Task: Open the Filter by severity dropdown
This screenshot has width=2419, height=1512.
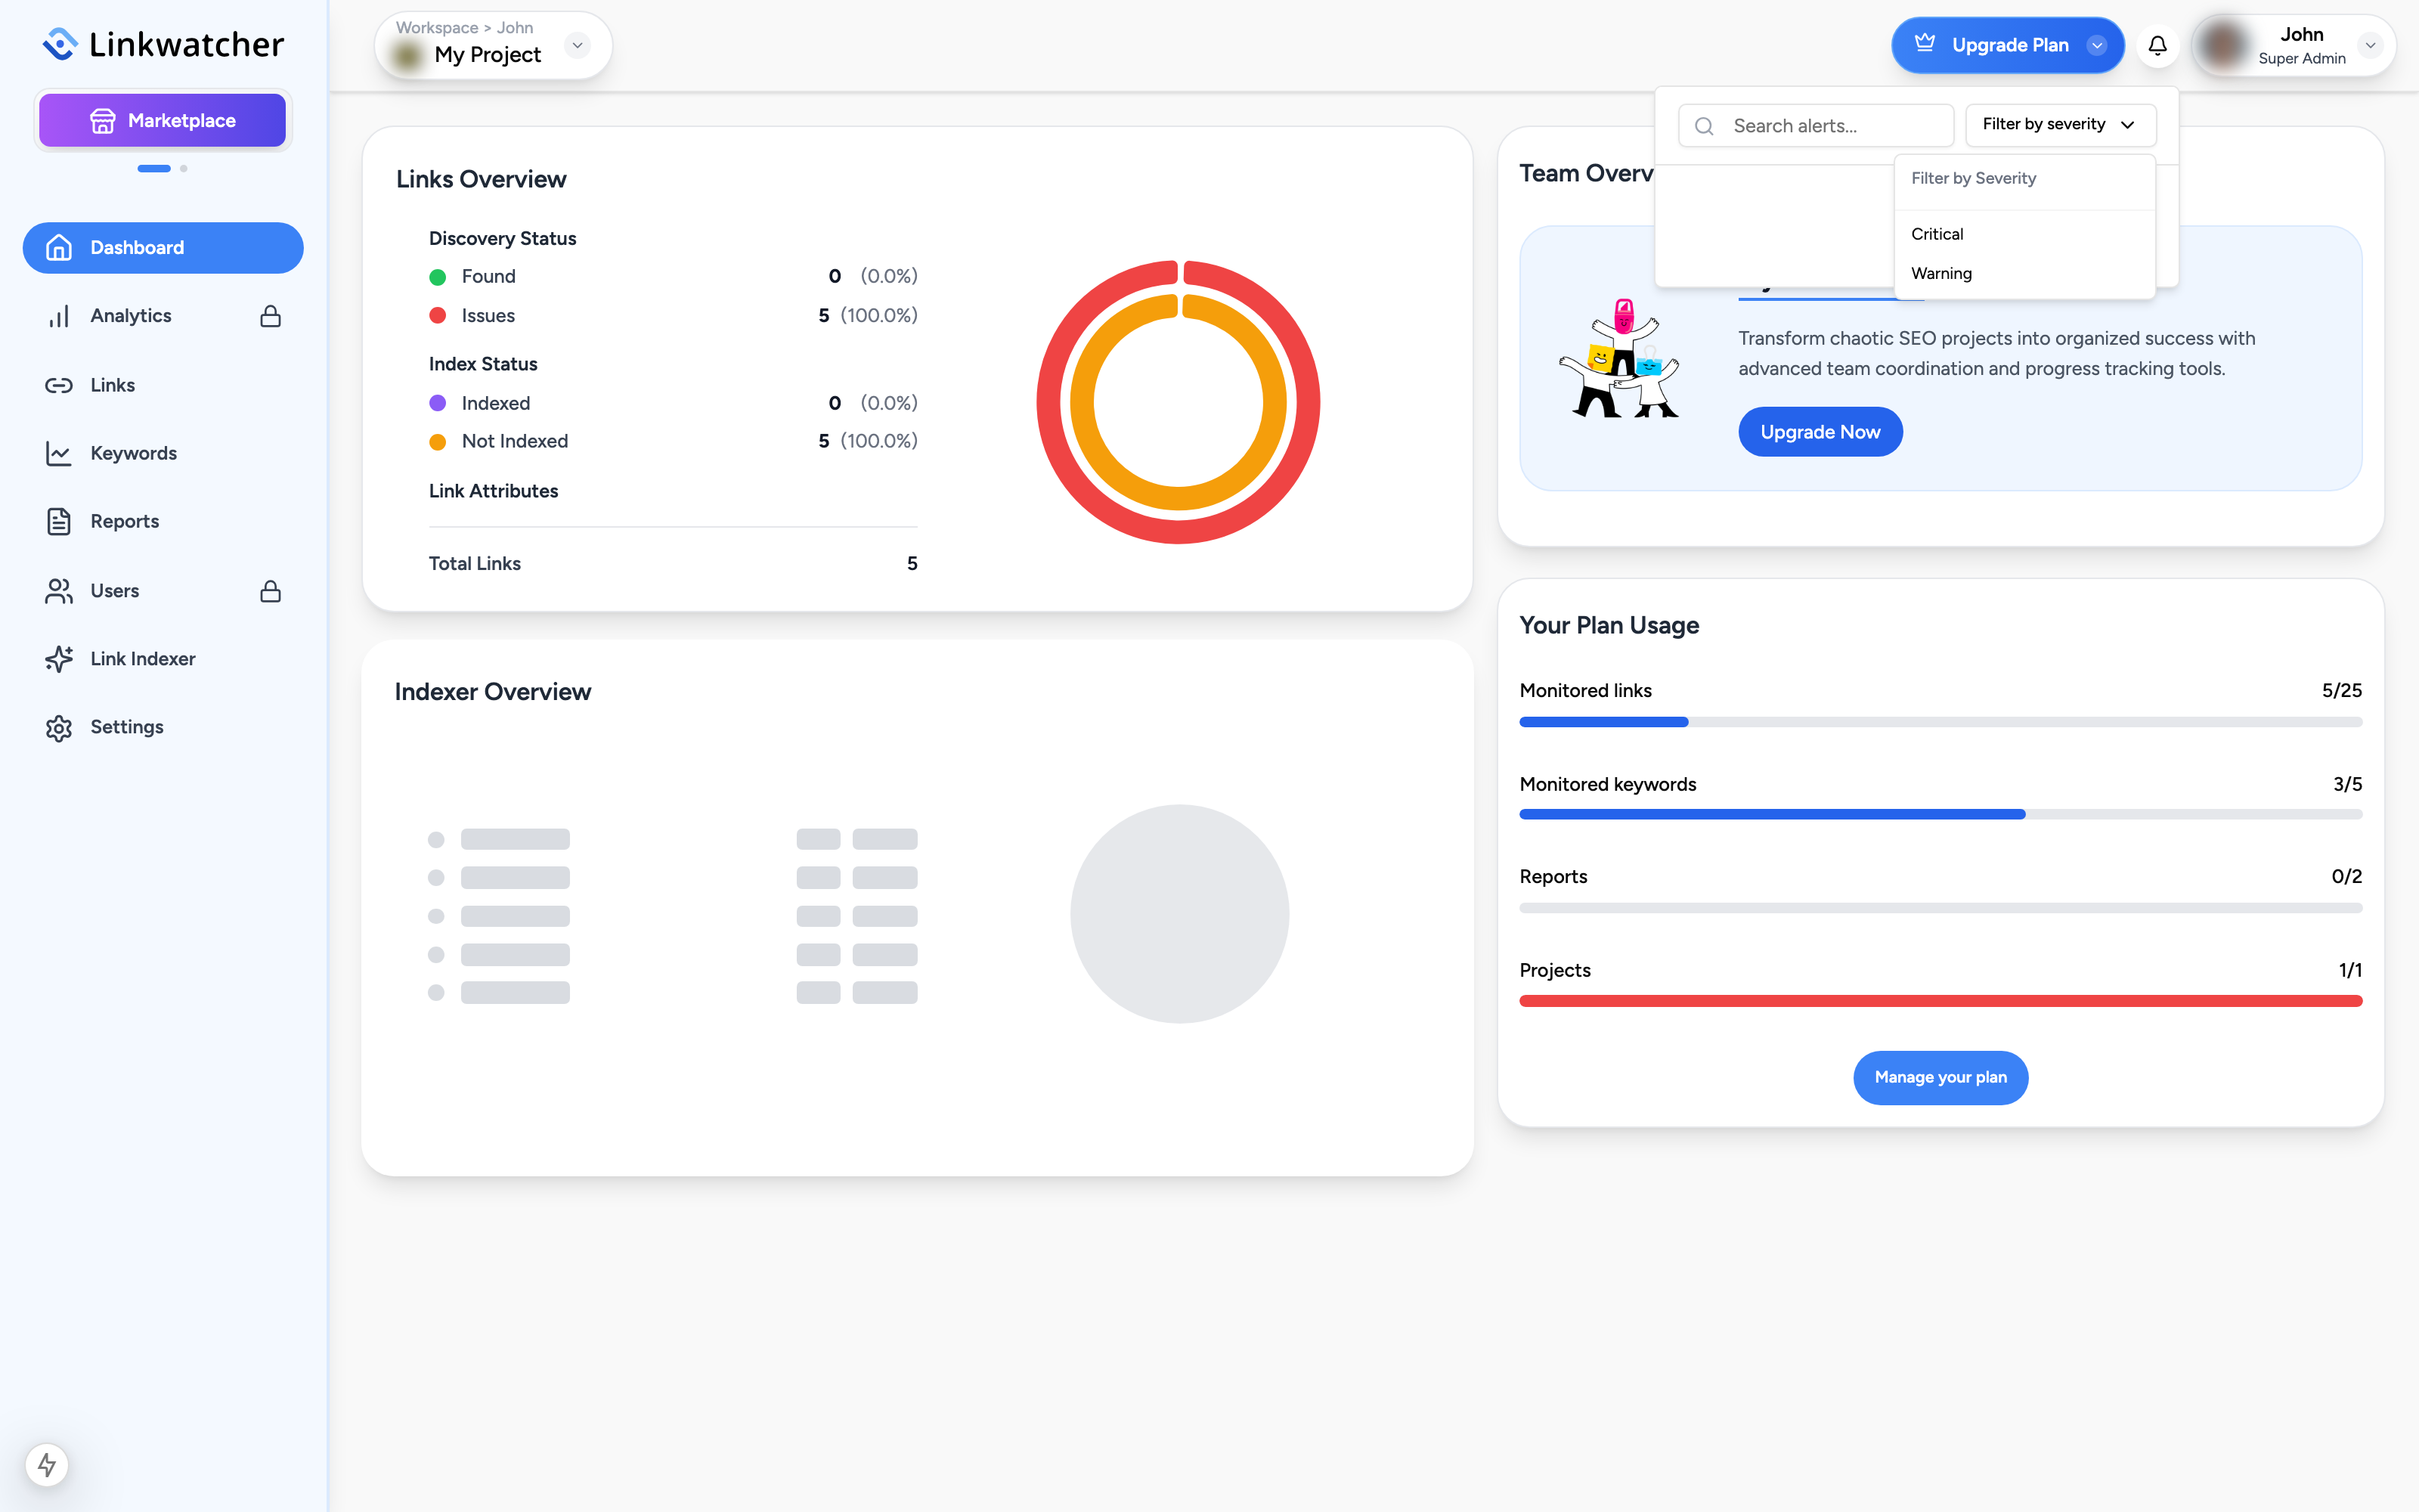Action: [x=2060, y=125]
